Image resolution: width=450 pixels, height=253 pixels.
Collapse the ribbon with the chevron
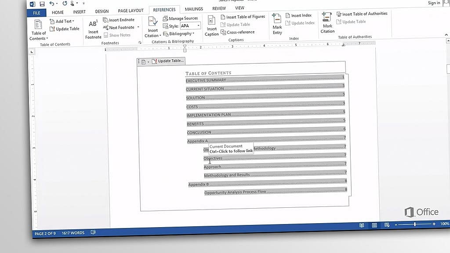(x=446, y=35)
